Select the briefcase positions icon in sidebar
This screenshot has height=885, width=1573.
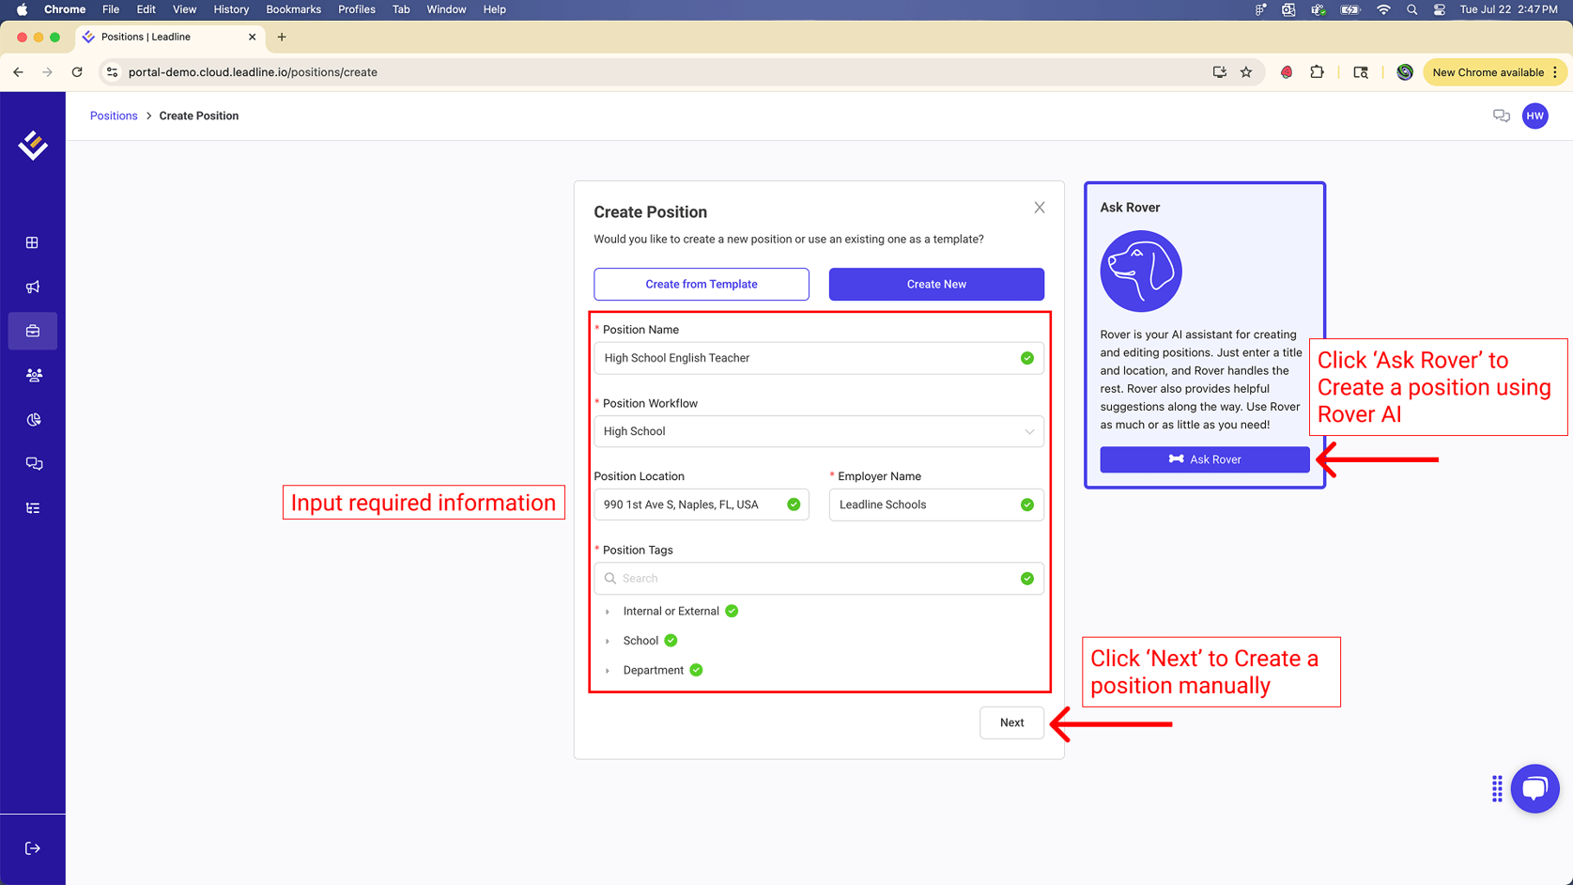pos(32,331)
